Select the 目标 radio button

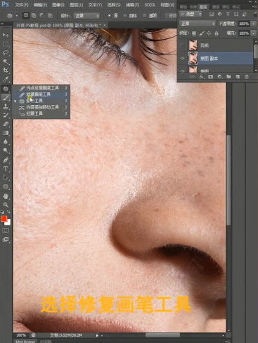(x=125, y=15)
